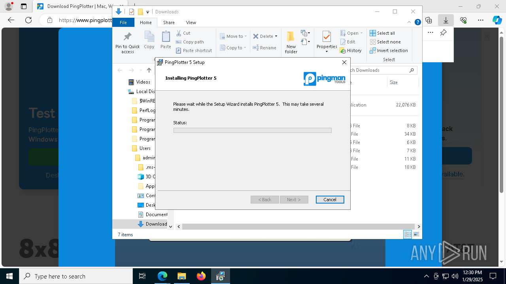Image resolution: width=506 pixels, height=284 pixels.
Task: Open the volume control in tray
Action: (x=455, y=276)
